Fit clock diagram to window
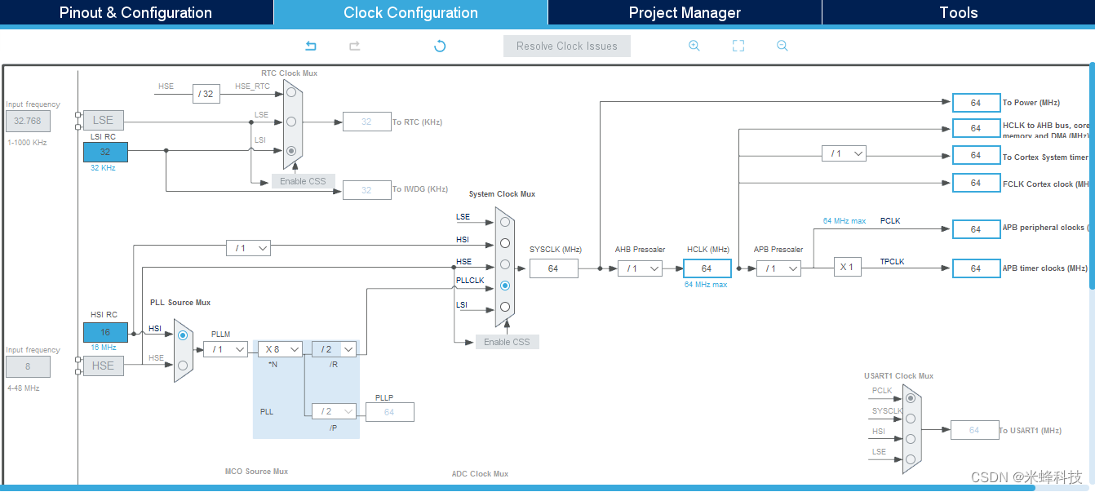Viewport: 1095px width, 492px height. (x=738, y=46)
